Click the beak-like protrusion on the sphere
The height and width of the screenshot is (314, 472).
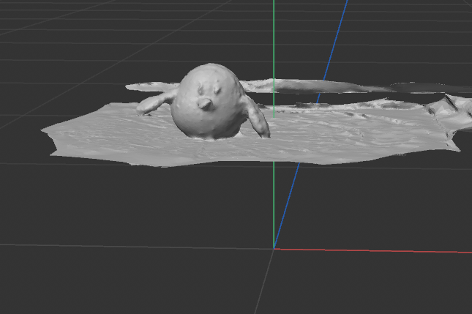coord(206,103)
